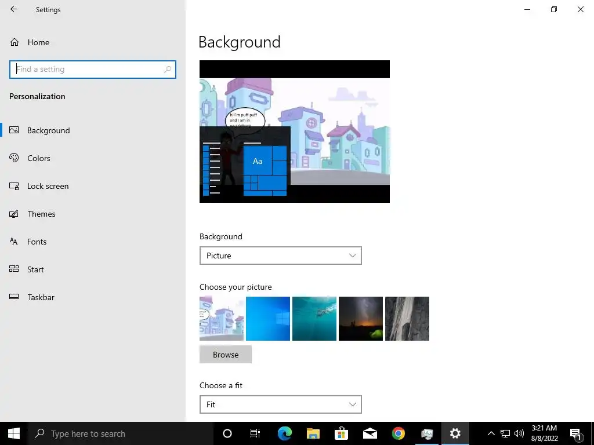Screen dimensions: 594x445
Task: Select the cartoon city picture thumbnail
Action: 222,319
